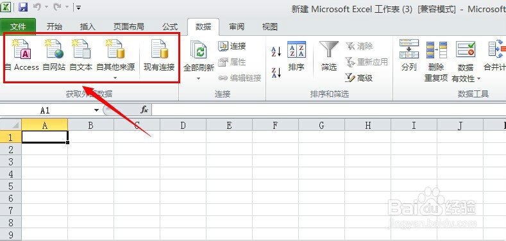The height and width of the screenshot is (241, 506).
Task: Click cell D4
Action: [183, 174]
